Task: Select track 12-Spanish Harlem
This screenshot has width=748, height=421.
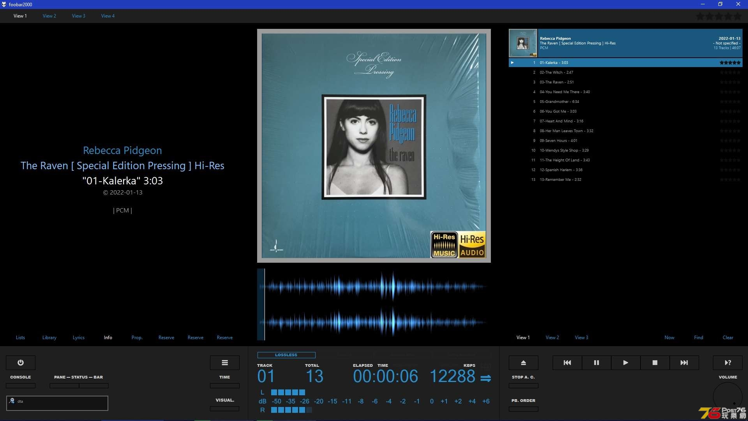Action: pyautogui.click(x=626, y=170)
